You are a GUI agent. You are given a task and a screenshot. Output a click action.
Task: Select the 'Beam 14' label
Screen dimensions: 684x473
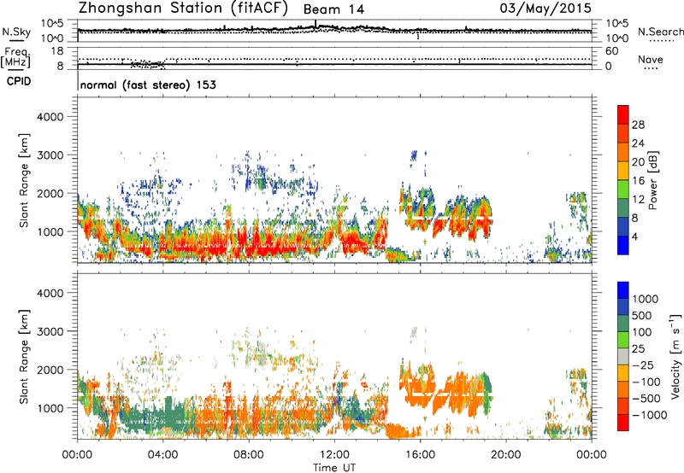[x=333, y=9]
